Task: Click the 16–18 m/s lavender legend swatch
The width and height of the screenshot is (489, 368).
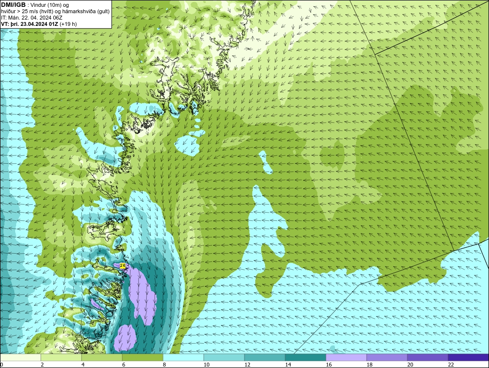Action: coord(346,357)
